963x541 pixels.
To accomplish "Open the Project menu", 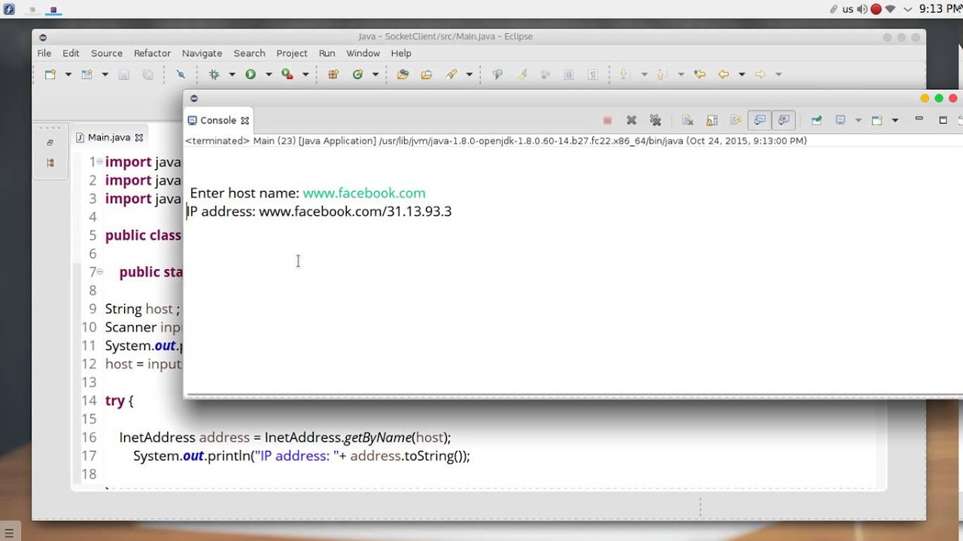I will point(292,53).
